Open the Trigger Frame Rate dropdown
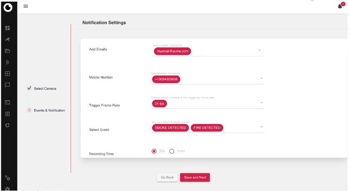Image resolution: width=349 pixels, height=191 pixels. click(x=261, y=103)
